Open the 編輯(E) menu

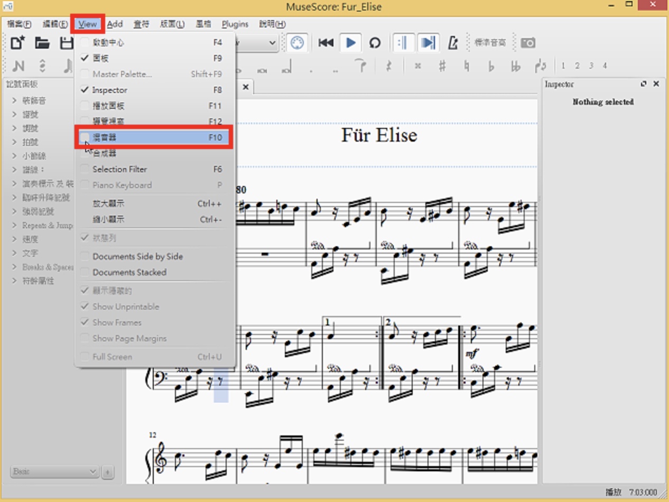tap(55, 24)
